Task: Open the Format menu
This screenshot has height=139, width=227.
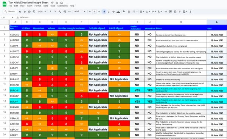Action: click(38, 6)
